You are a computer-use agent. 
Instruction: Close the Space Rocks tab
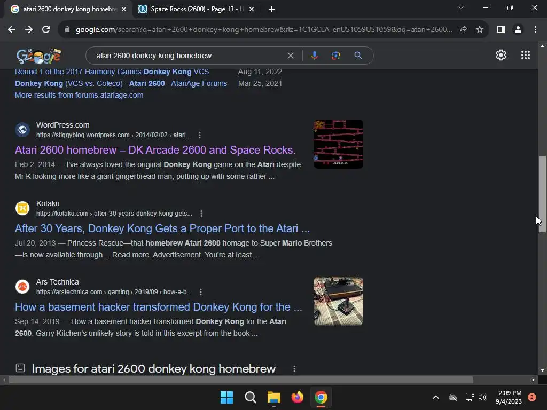252,9
